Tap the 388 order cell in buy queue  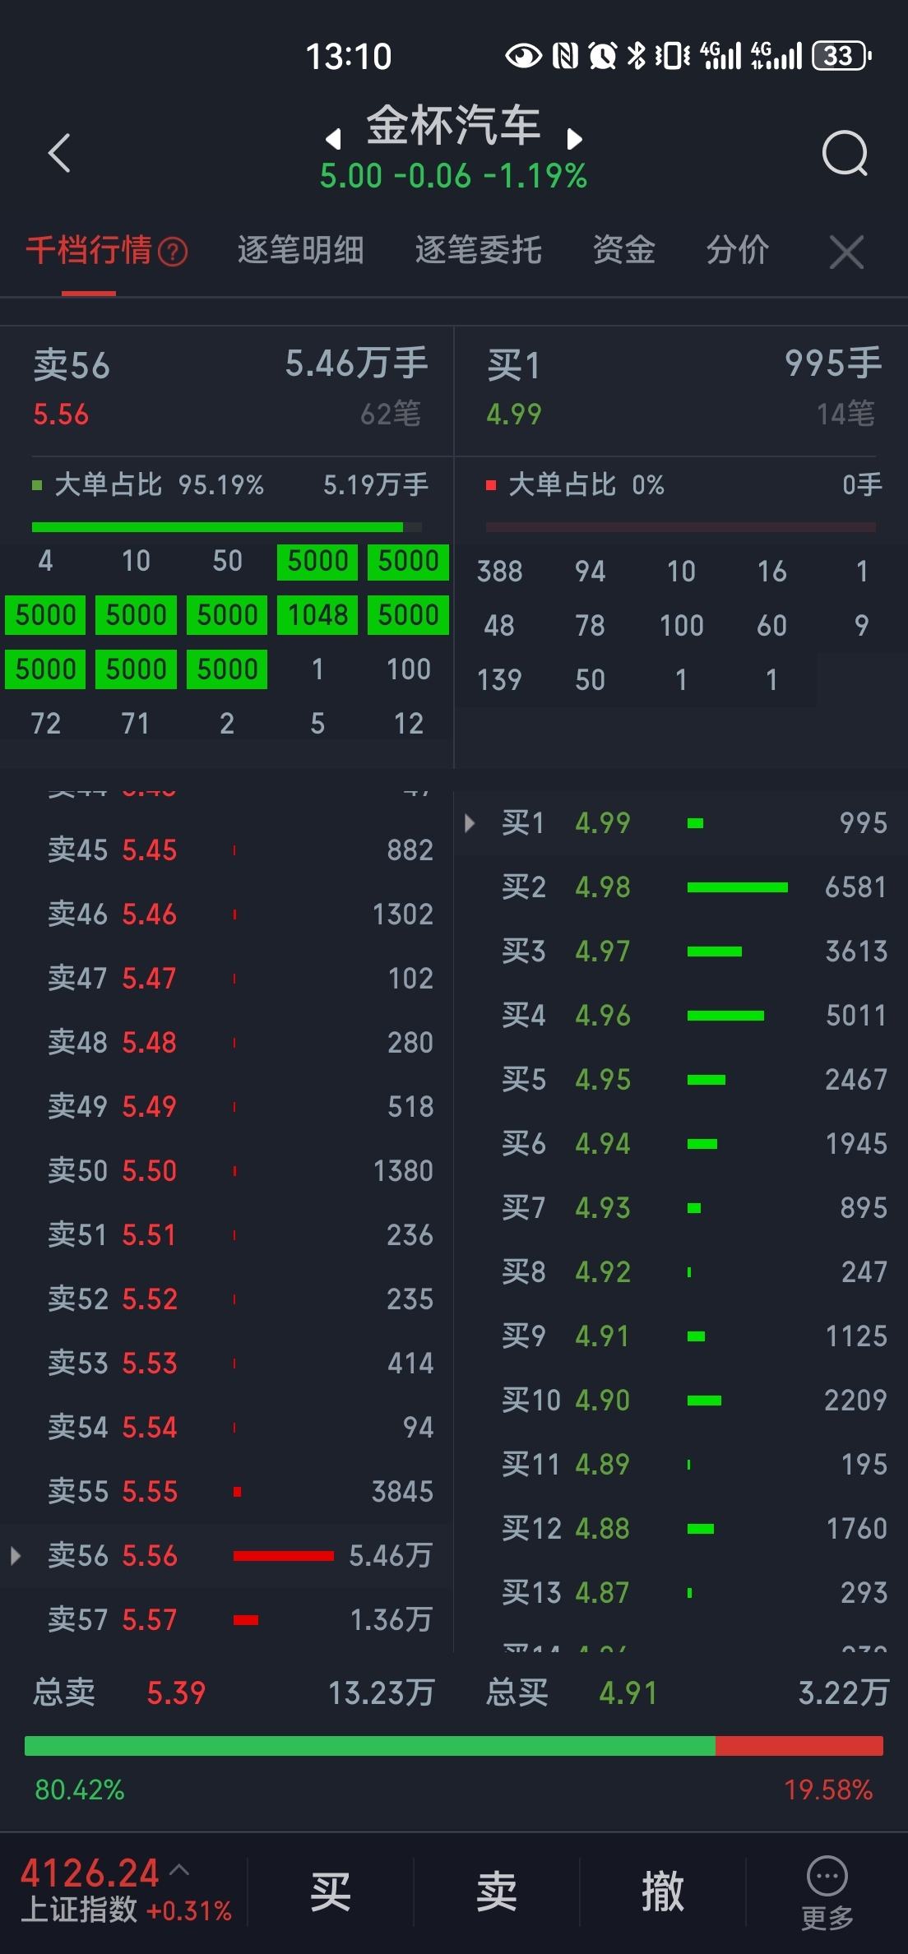tap(500, 572)
